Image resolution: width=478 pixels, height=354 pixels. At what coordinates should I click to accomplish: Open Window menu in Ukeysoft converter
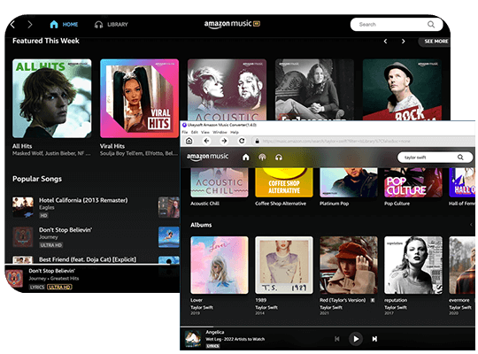pos(220,132)
